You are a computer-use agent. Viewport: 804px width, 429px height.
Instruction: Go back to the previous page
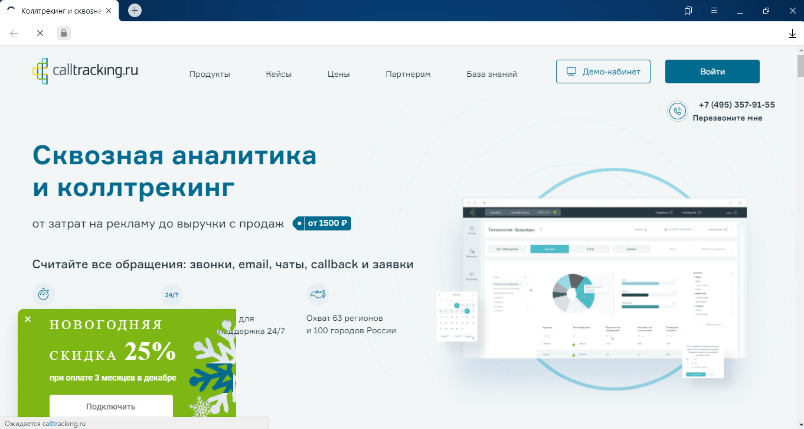click(x=15, y=33)
